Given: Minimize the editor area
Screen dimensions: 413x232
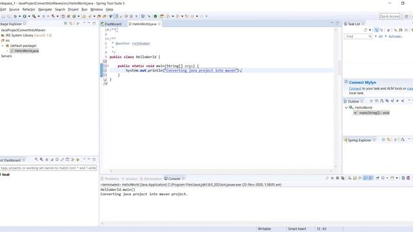Looking at the screenshot, I should click(332, 23).
